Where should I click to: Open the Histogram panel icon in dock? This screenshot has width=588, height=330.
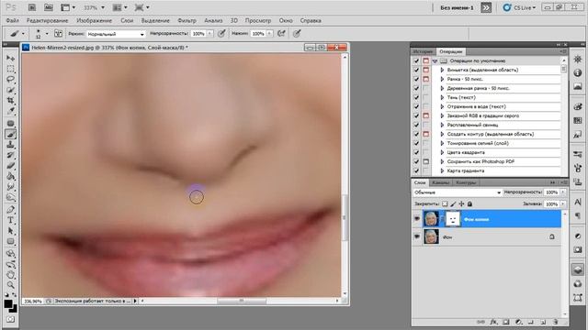(x=578, y=86)
